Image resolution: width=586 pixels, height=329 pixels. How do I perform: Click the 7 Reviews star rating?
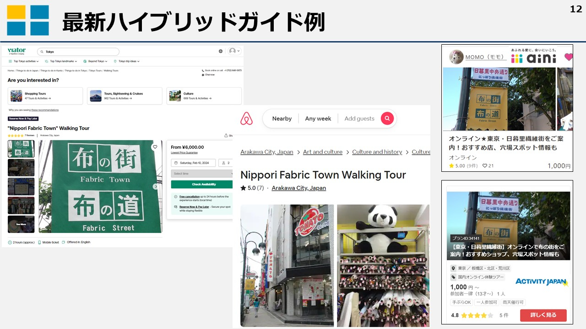tap(21, 135)
